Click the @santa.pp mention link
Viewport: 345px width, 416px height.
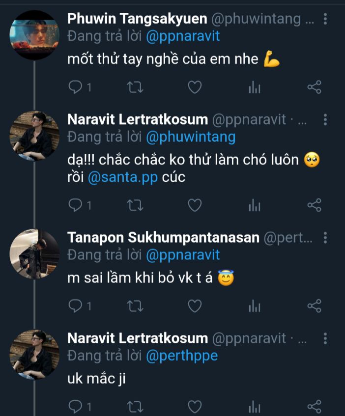coord(123,177)
